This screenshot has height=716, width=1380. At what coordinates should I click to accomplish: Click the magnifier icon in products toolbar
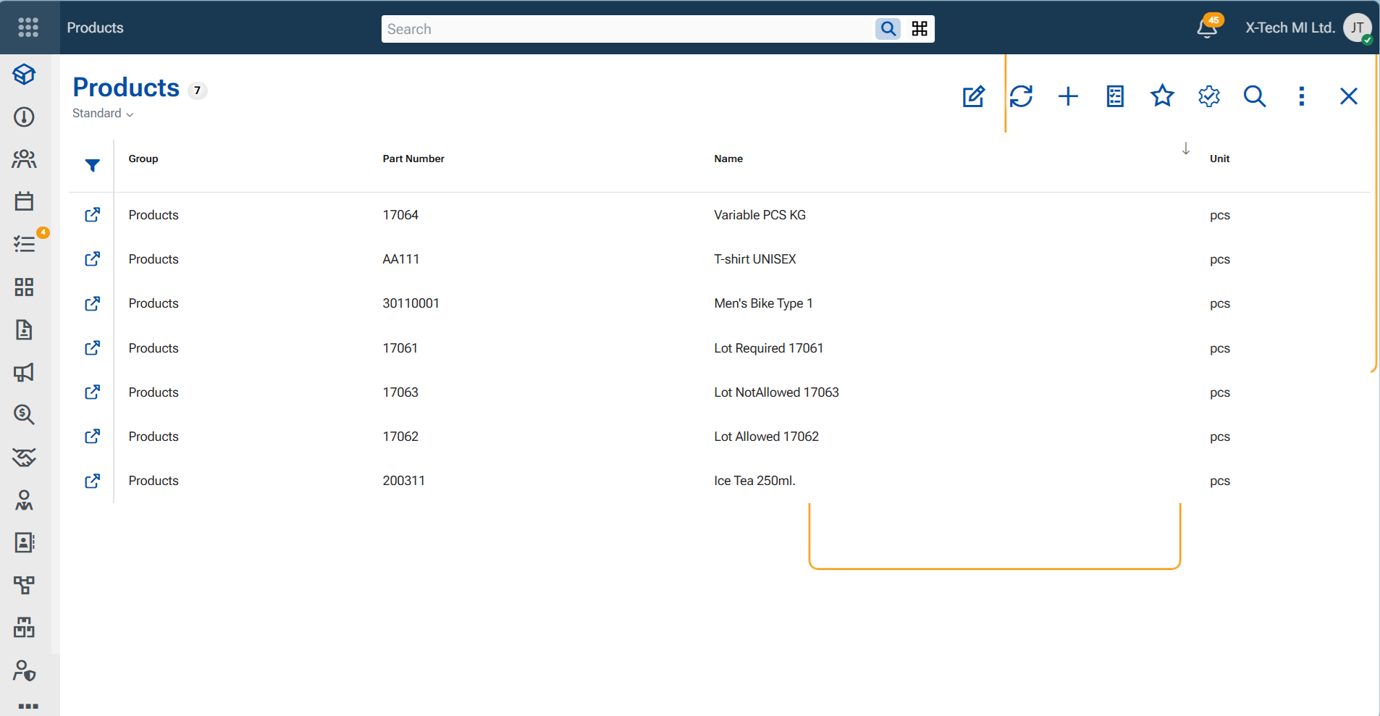1255,96
